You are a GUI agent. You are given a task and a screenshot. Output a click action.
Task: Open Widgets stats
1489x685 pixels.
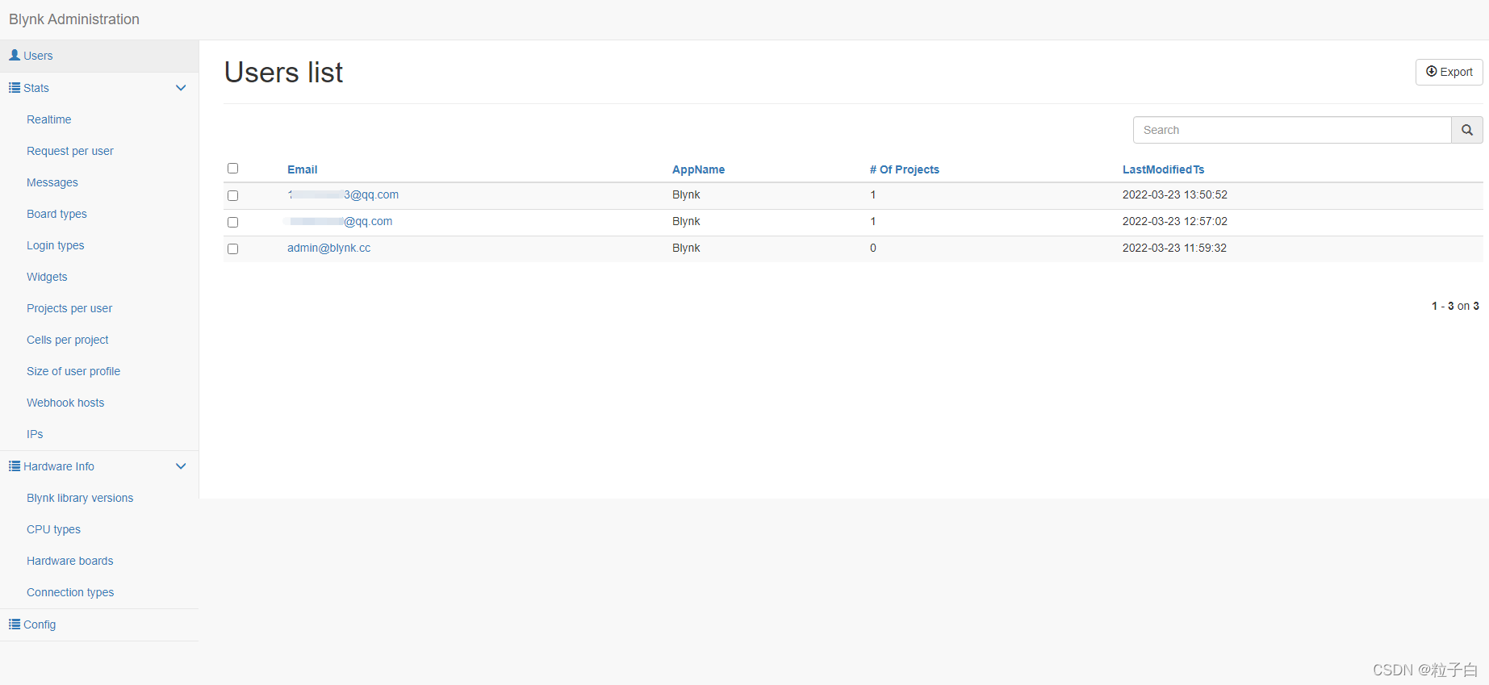47,277
